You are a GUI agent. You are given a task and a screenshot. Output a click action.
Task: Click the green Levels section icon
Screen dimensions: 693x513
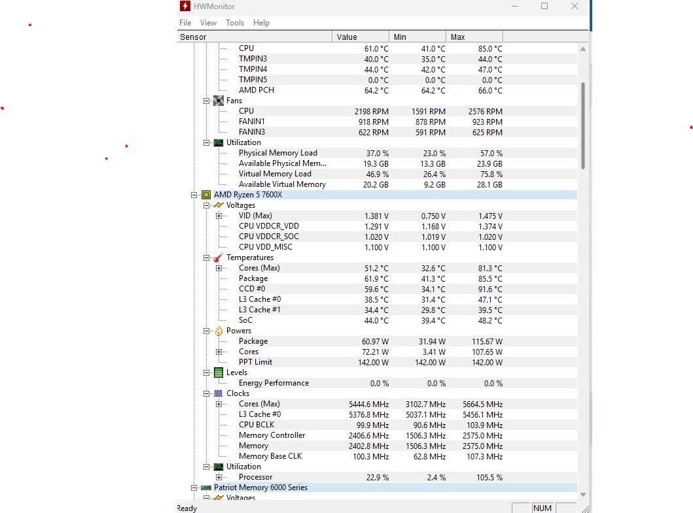[x=218, y=372]
